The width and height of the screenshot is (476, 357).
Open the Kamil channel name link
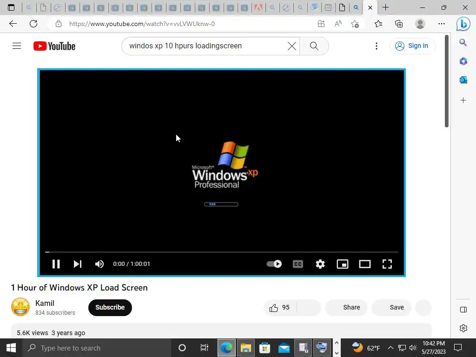45,303
